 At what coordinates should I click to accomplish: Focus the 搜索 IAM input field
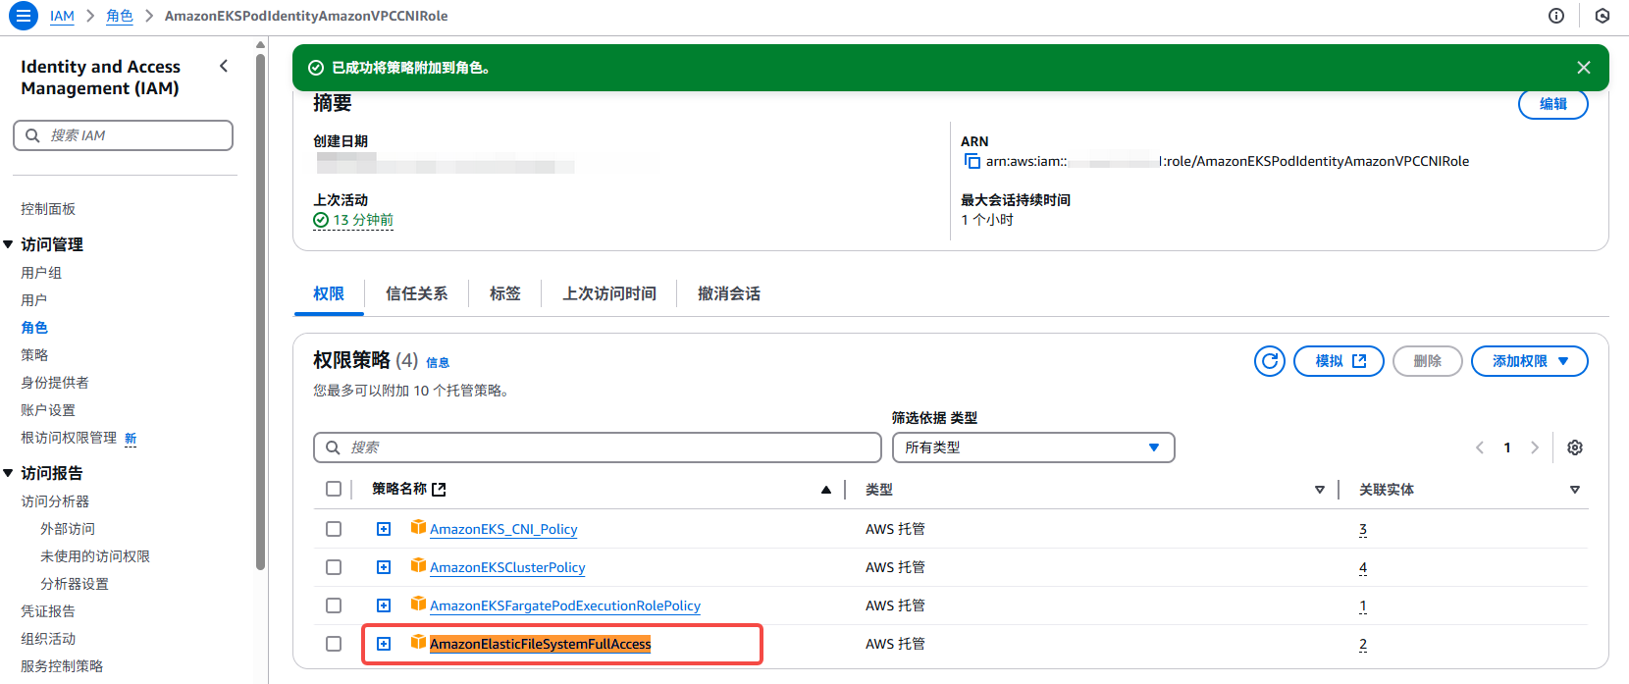(123, 135)
